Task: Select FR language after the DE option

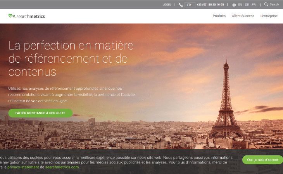Action: click(x=254, y=5)
